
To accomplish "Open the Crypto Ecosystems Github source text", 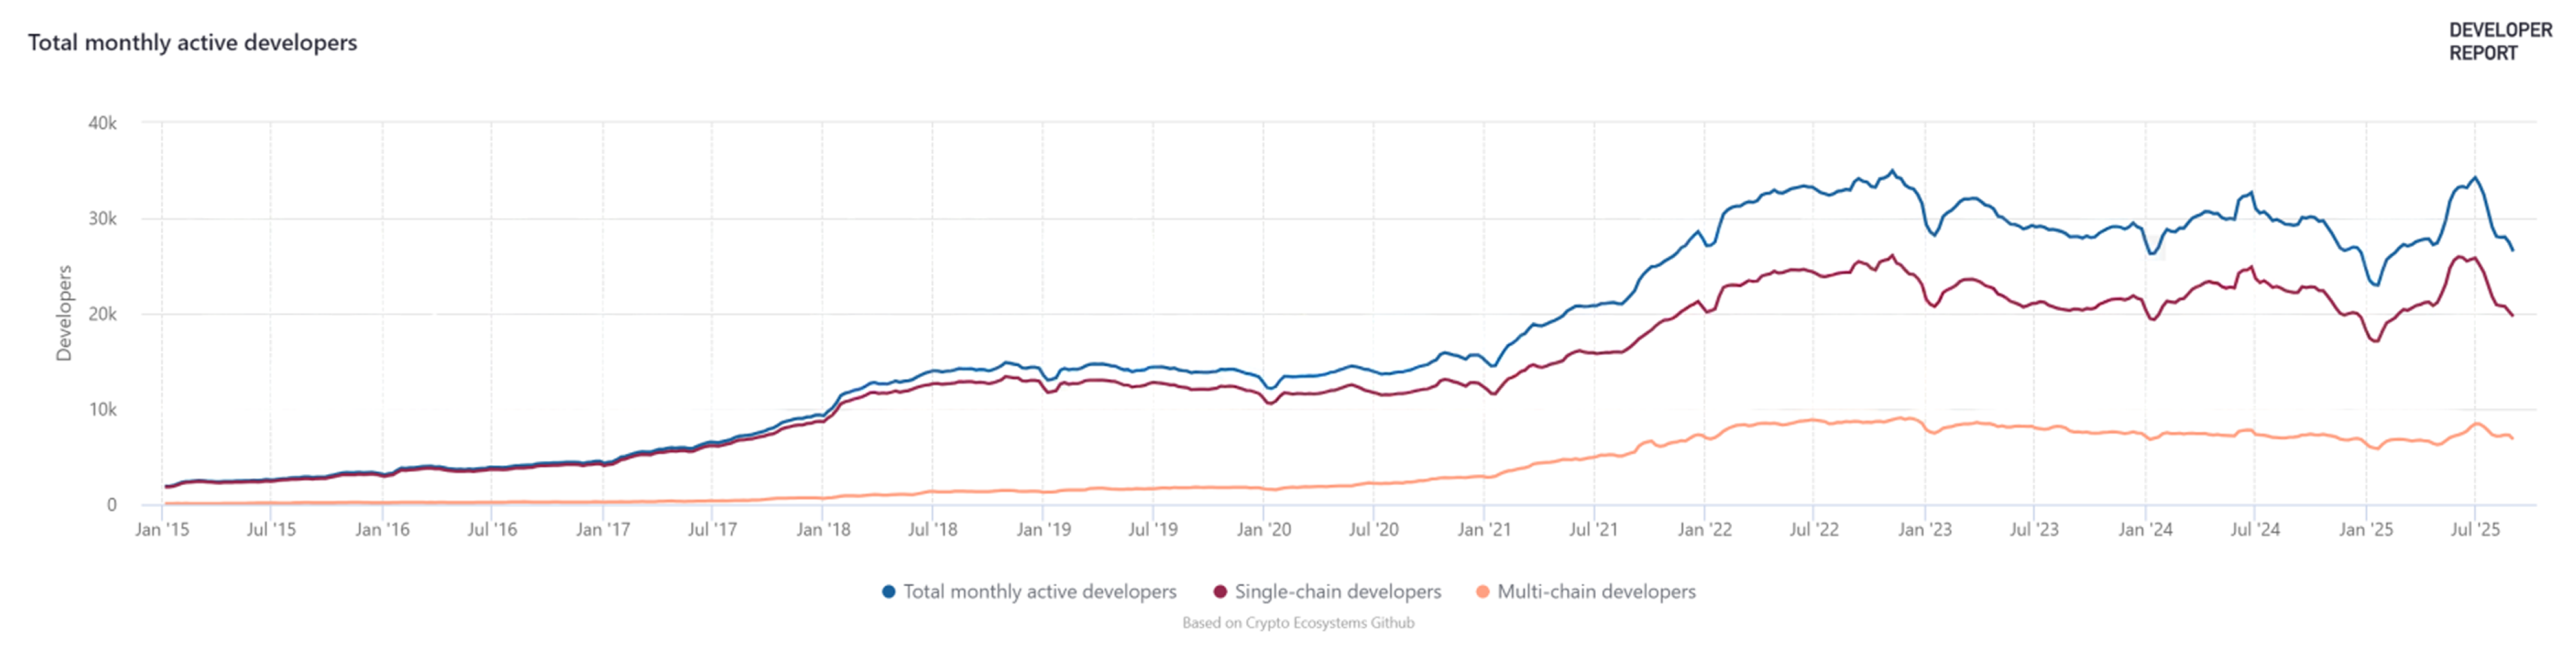I will pos(1298,623).
